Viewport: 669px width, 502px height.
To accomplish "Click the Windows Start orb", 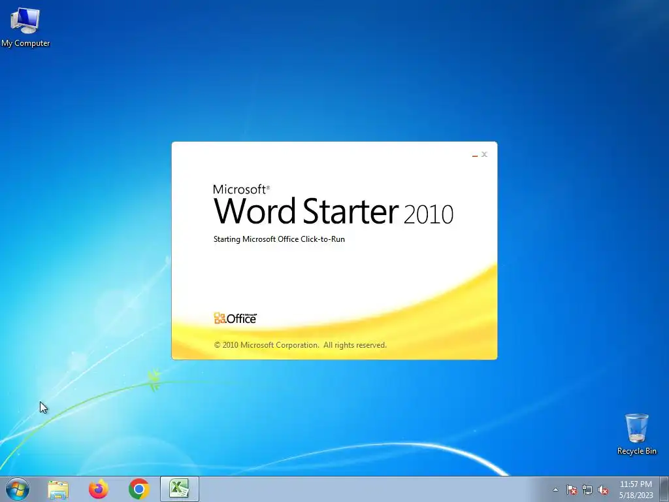I will [18, 489].
